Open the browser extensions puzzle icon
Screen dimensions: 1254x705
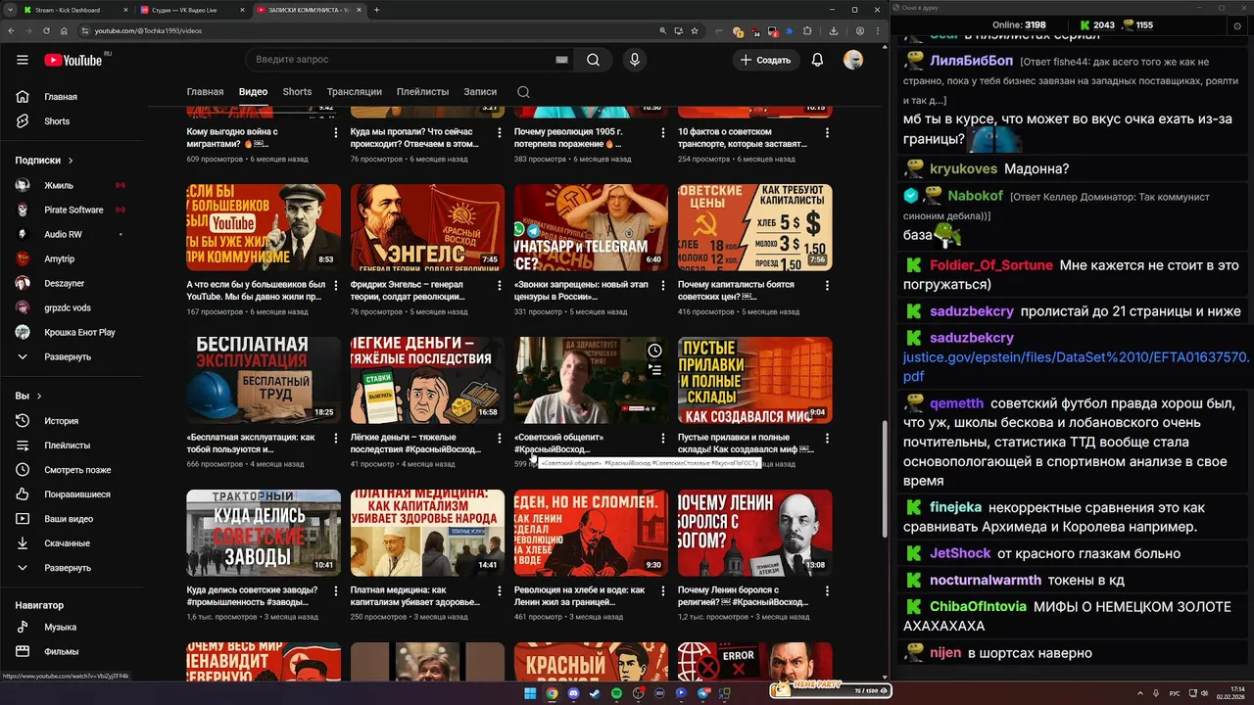(x=807, y=30)
